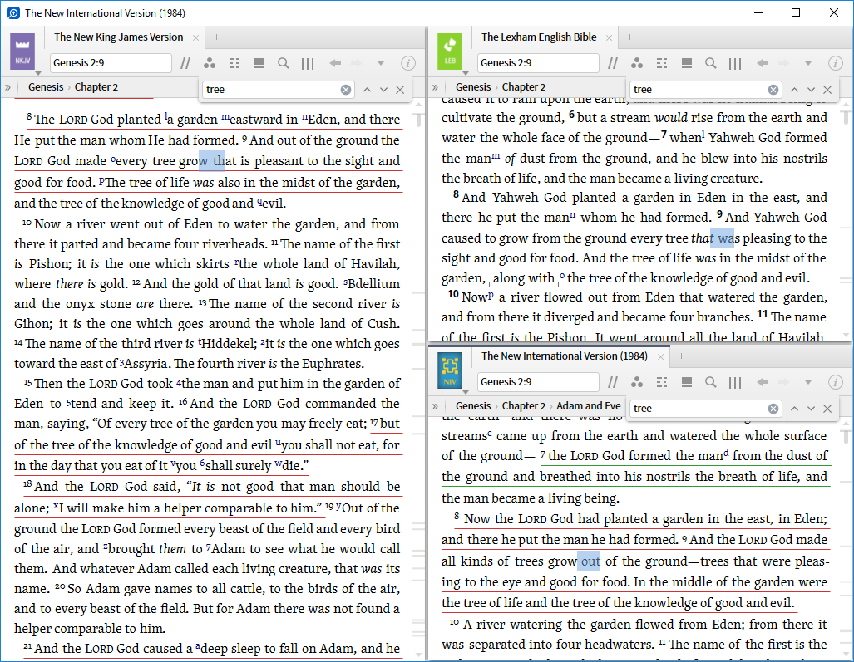Click the NKJV panel vertical scrollbar
The height and width of the screenshot is (662, 854).
[418, 378]
